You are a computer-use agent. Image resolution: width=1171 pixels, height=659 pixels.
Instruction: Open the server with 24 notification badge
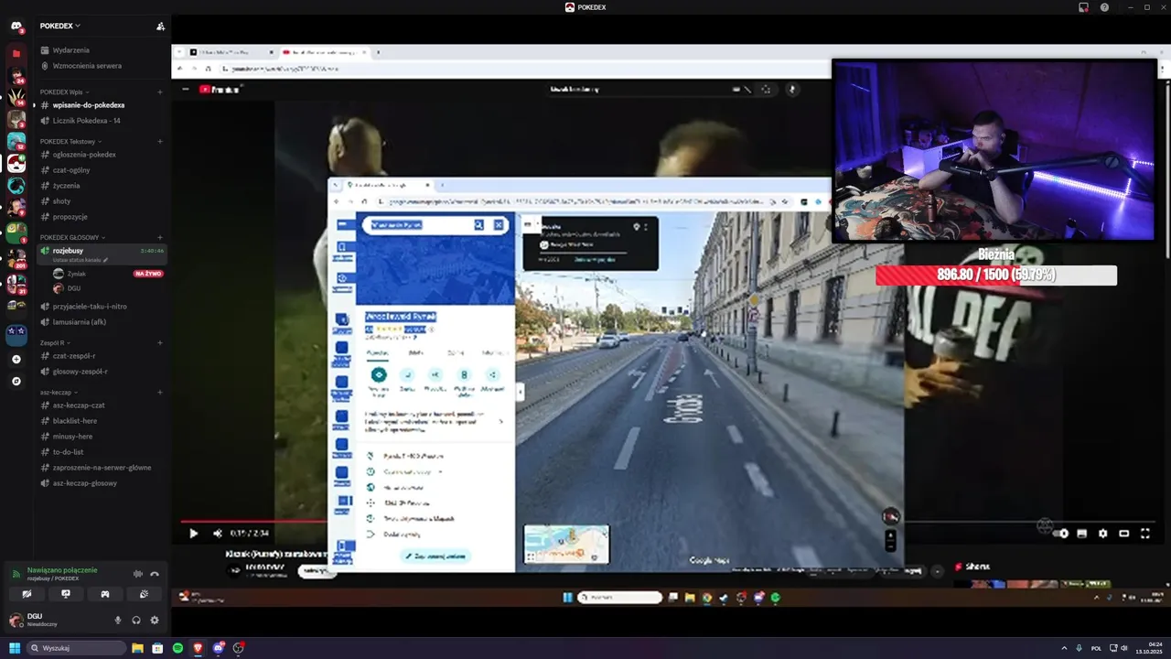[x=16, y=75]
